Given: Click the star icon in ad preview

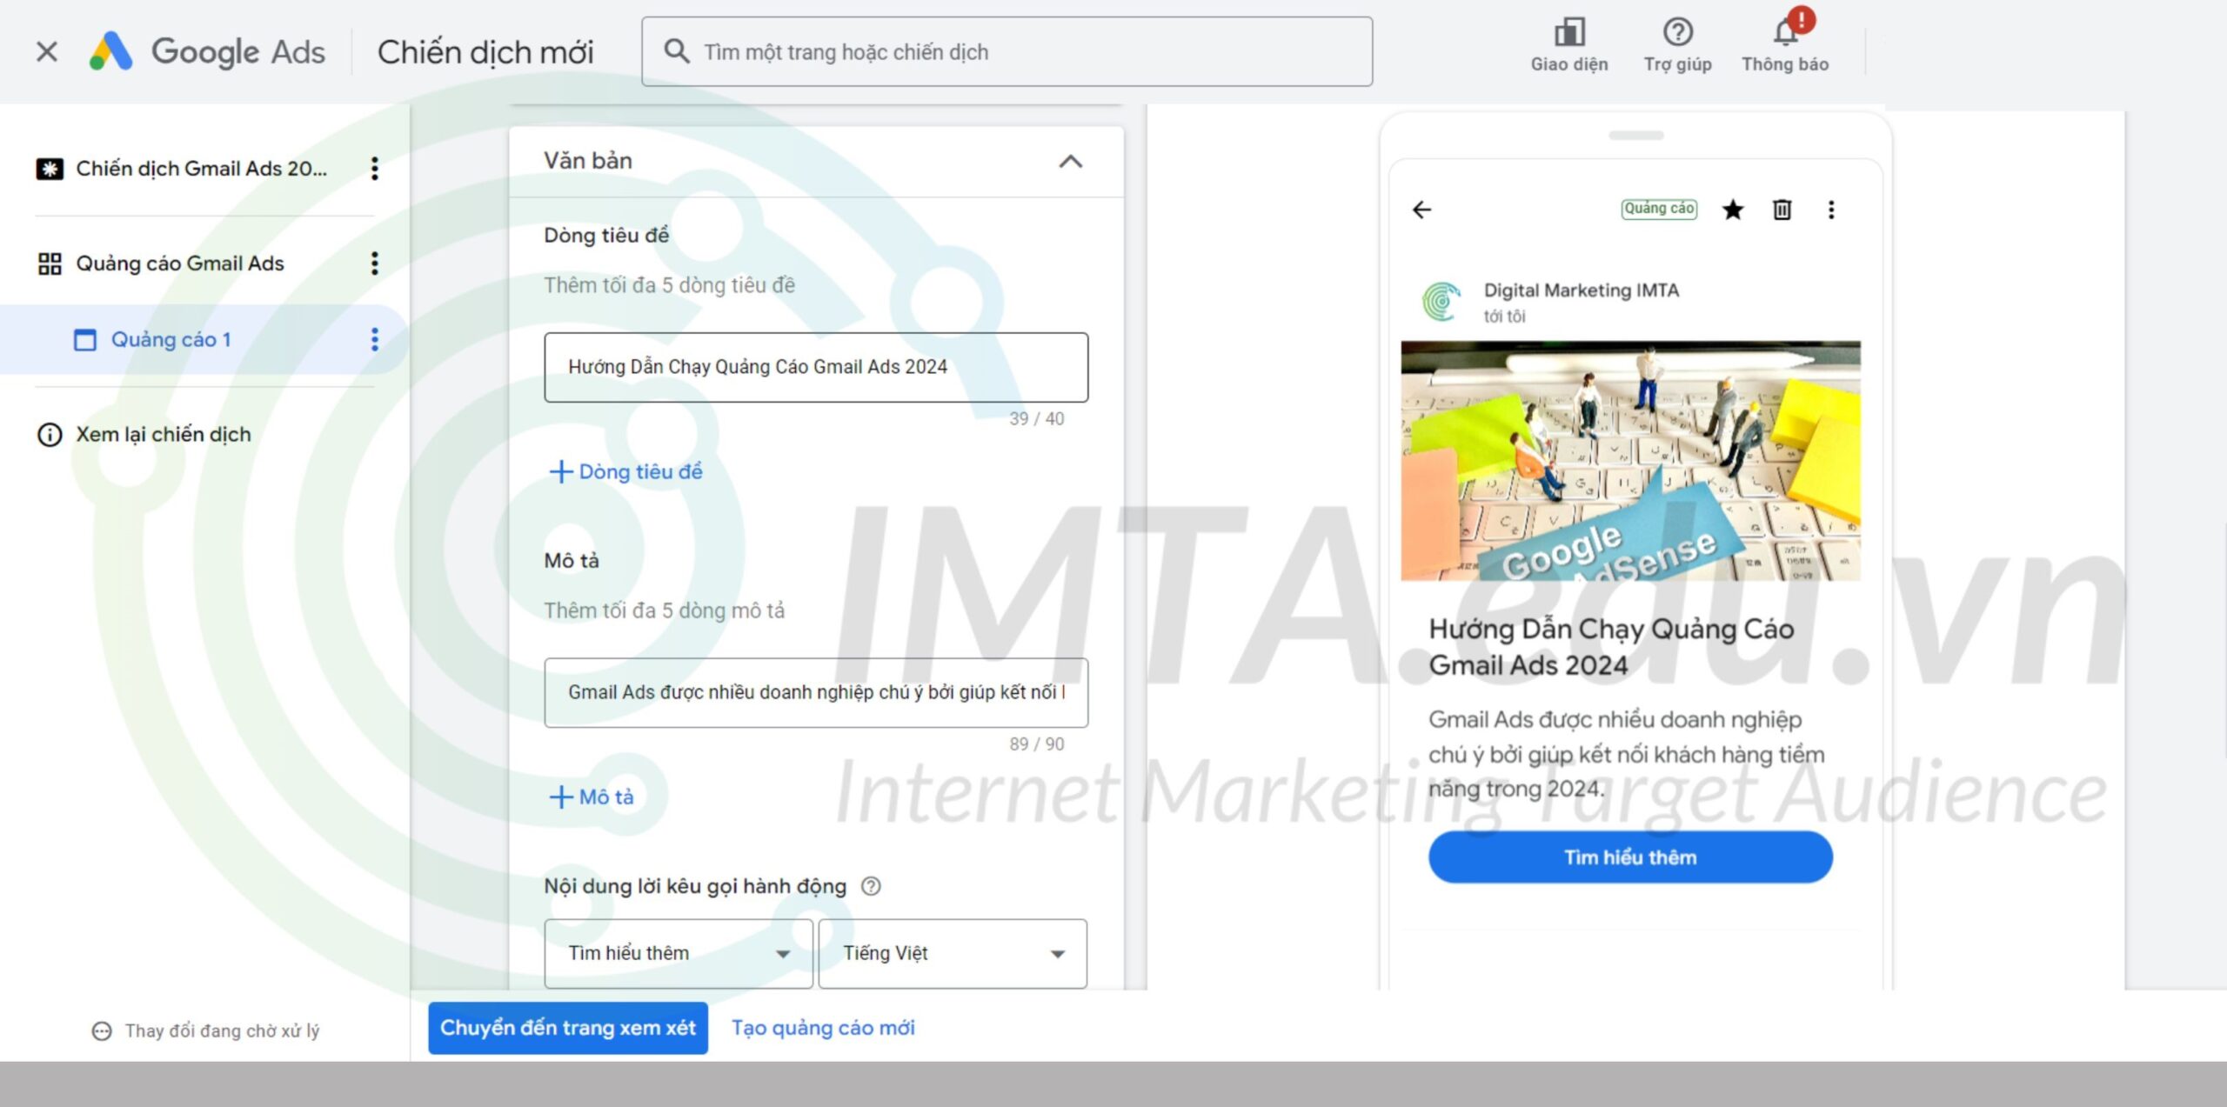Looking at the screenshot, I should 1733,210.
